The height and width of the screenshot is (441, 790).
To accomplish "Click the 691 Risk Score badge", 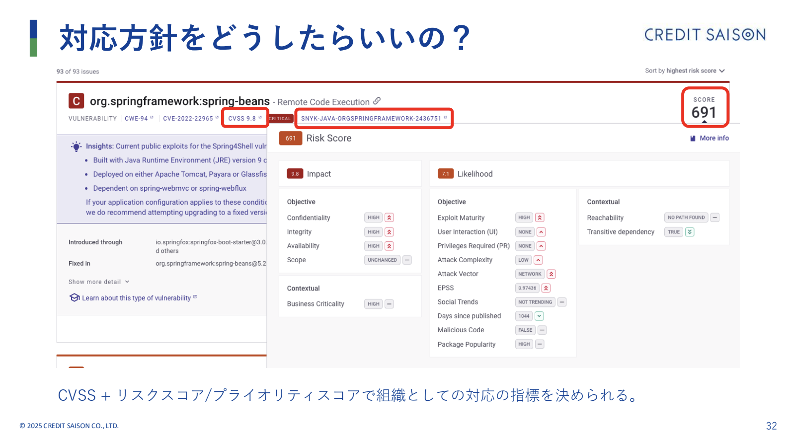I will coord(291,138).
